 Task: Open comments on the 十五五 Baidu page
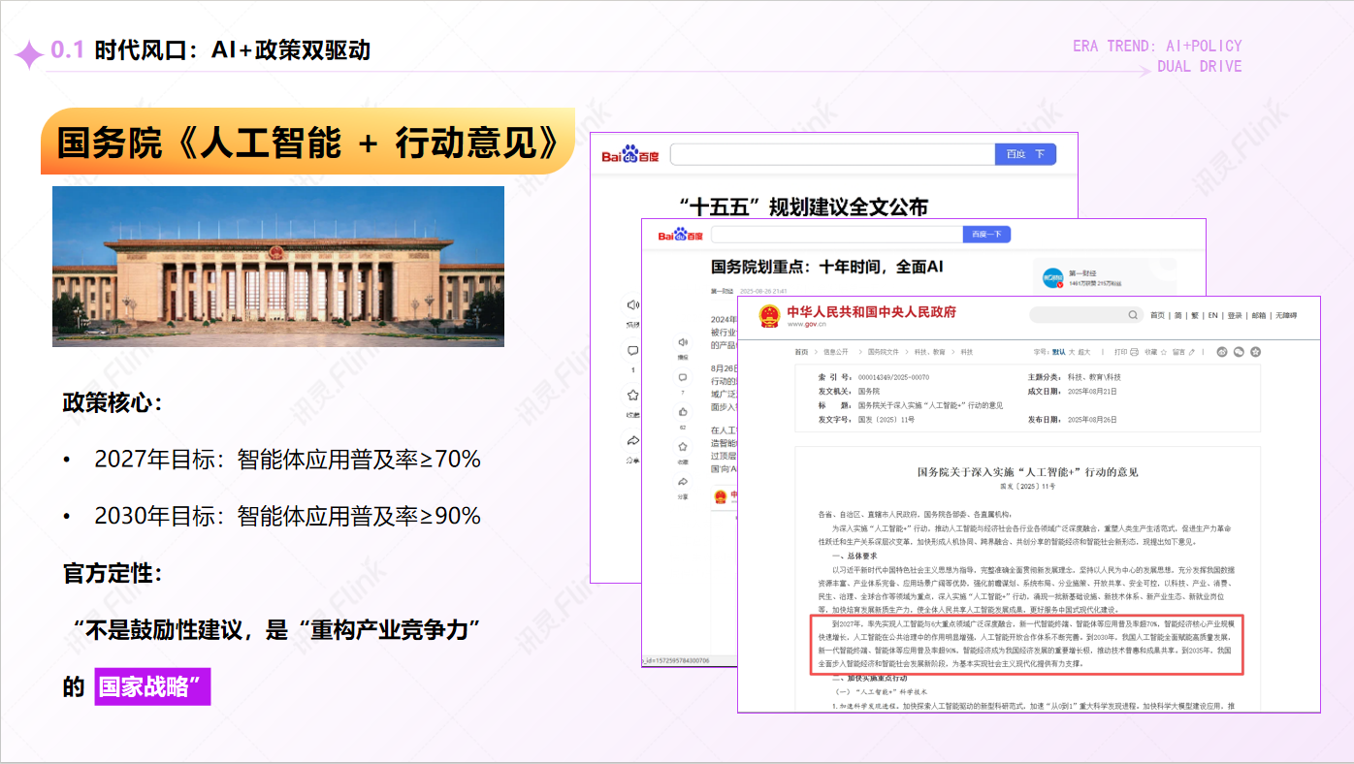tap(633, 351)
